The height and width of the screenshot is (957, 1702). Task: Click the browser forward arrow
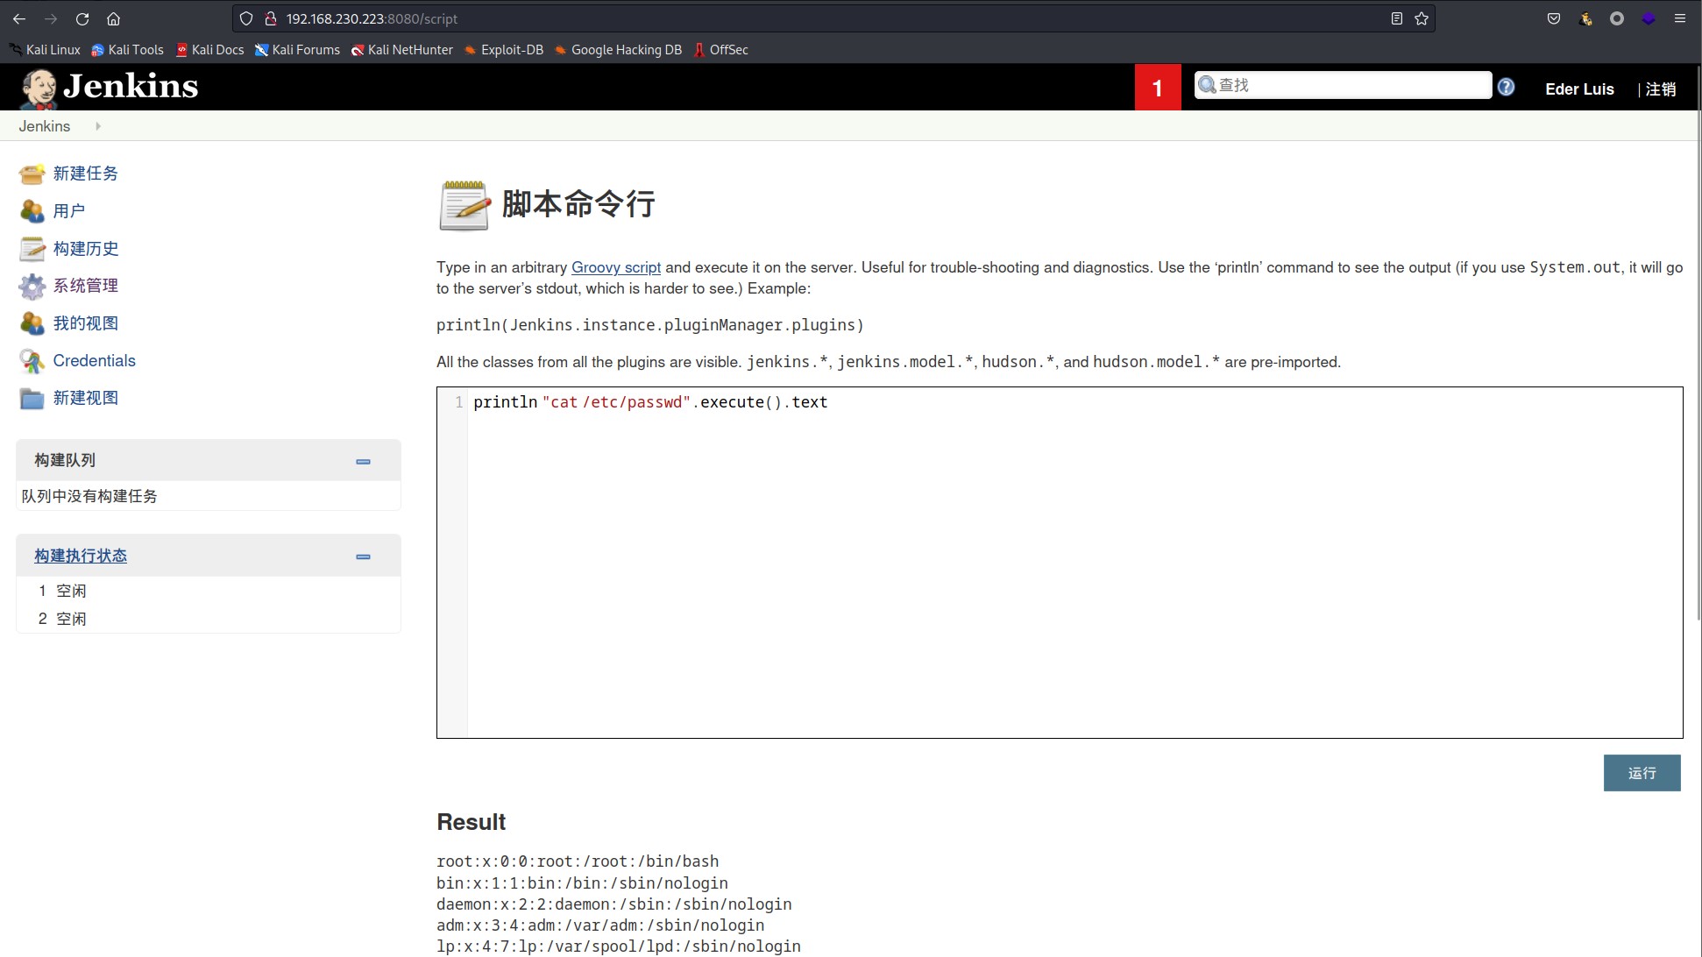[x=51, y=18]
